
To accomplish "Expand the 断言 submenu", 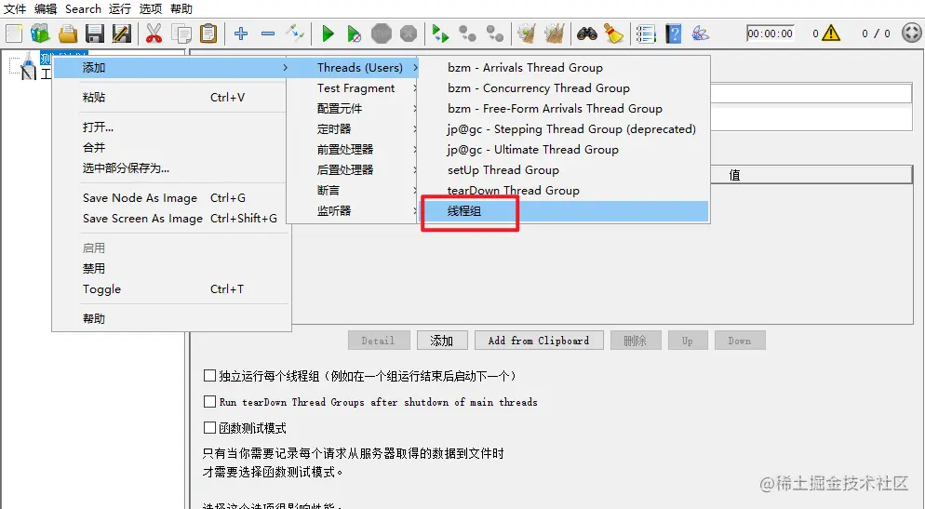I will (352, 191).
